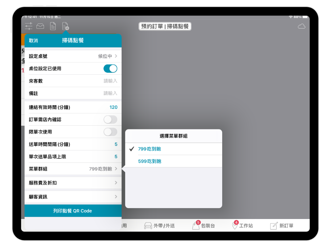Open 菜單群組 selection row
The image size is (334, 250).
(73, 169)
